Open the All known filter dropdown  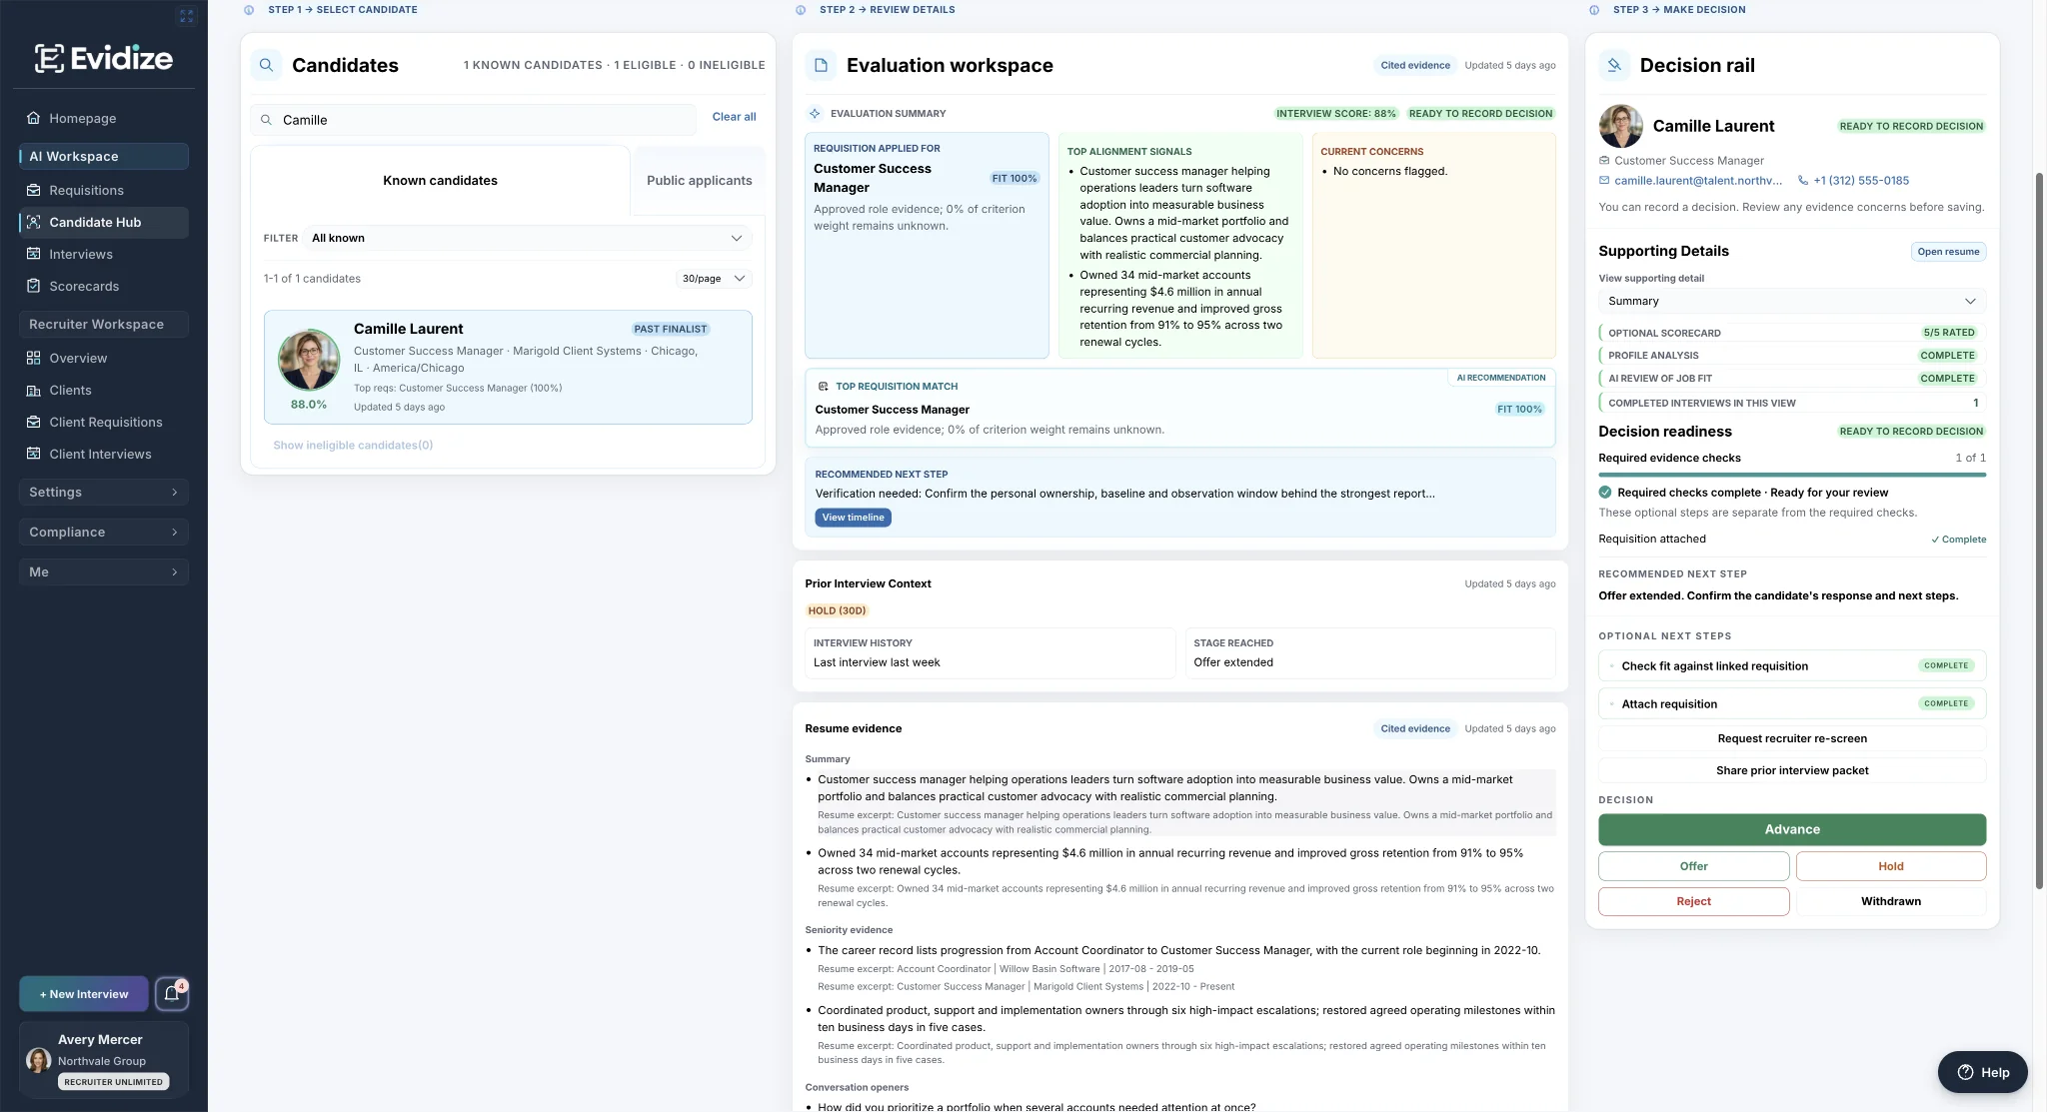point(527,238)
